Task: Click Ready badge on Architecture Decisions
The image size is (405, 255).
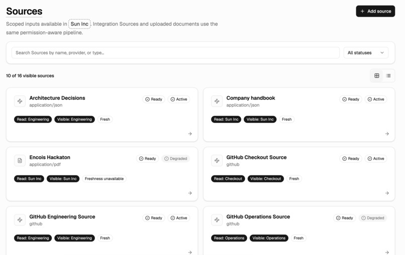Action: tap(154, 99)
